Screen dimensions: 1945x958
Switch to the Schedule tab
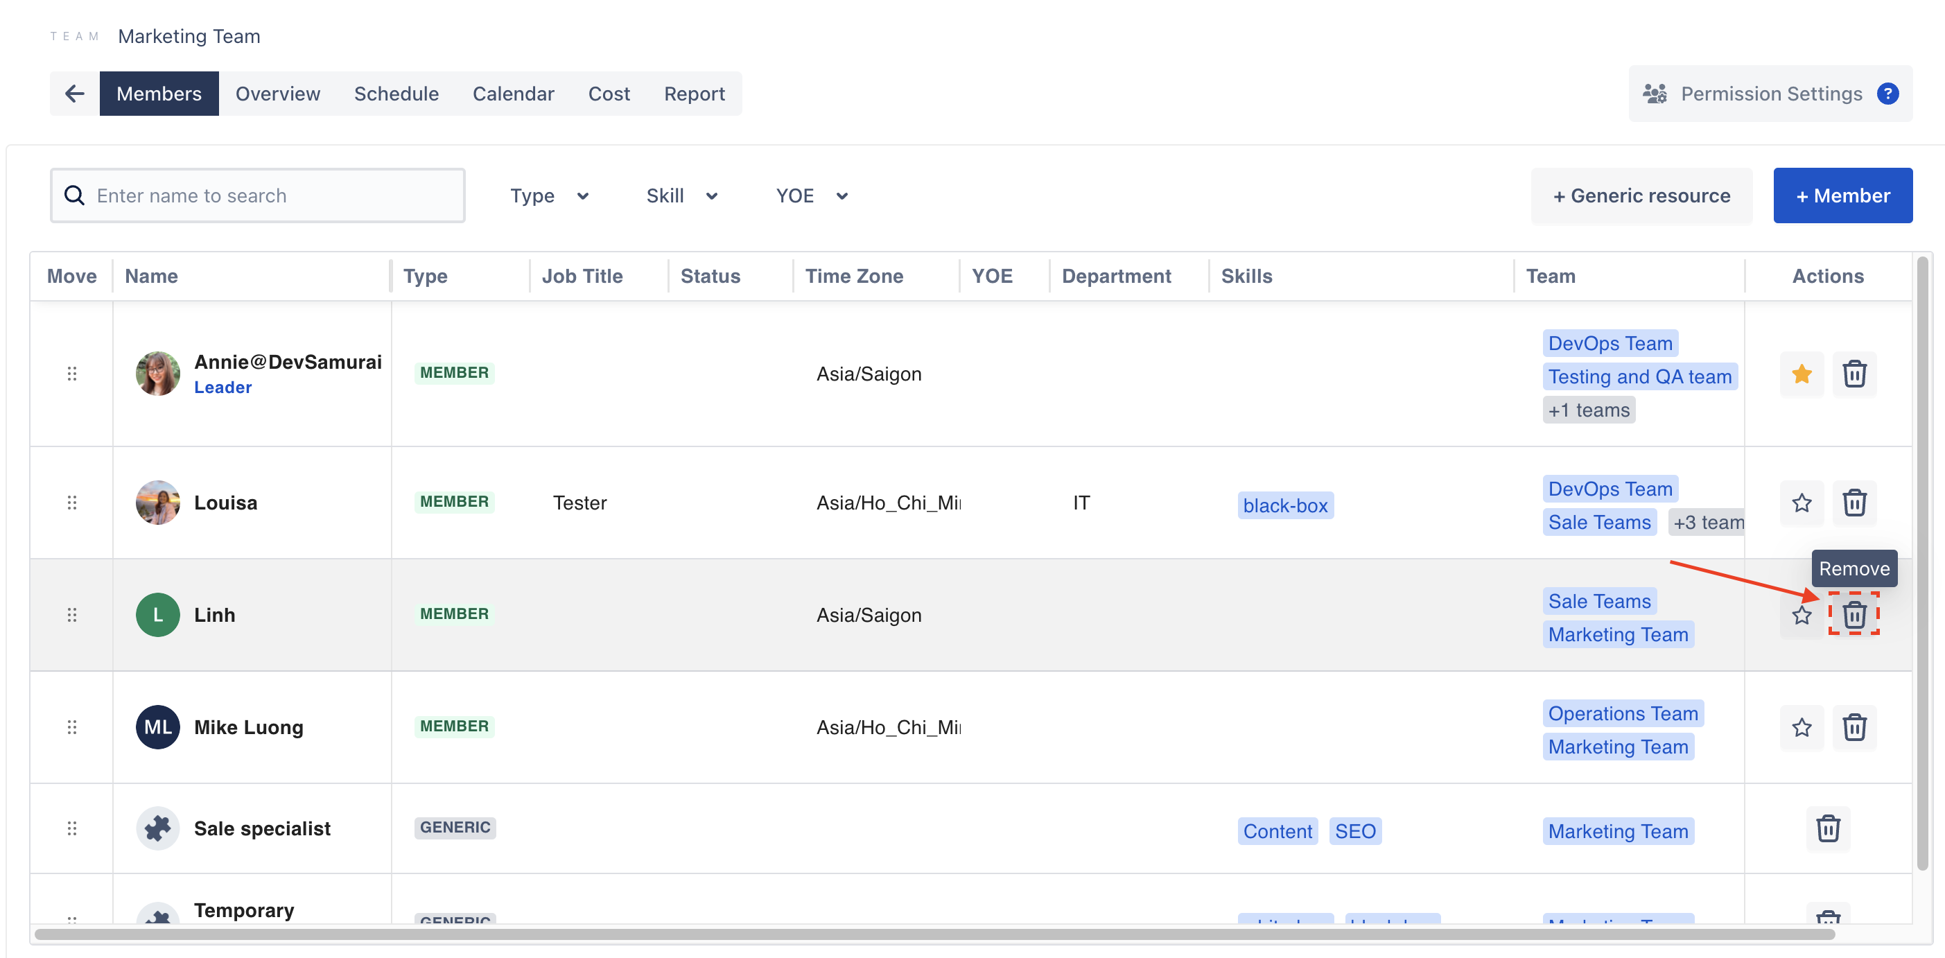click(396, 92)
